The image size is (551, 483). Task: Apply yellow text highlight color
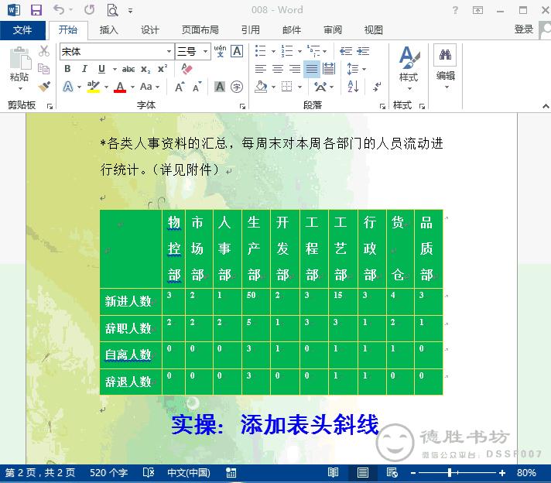point(94,87)
